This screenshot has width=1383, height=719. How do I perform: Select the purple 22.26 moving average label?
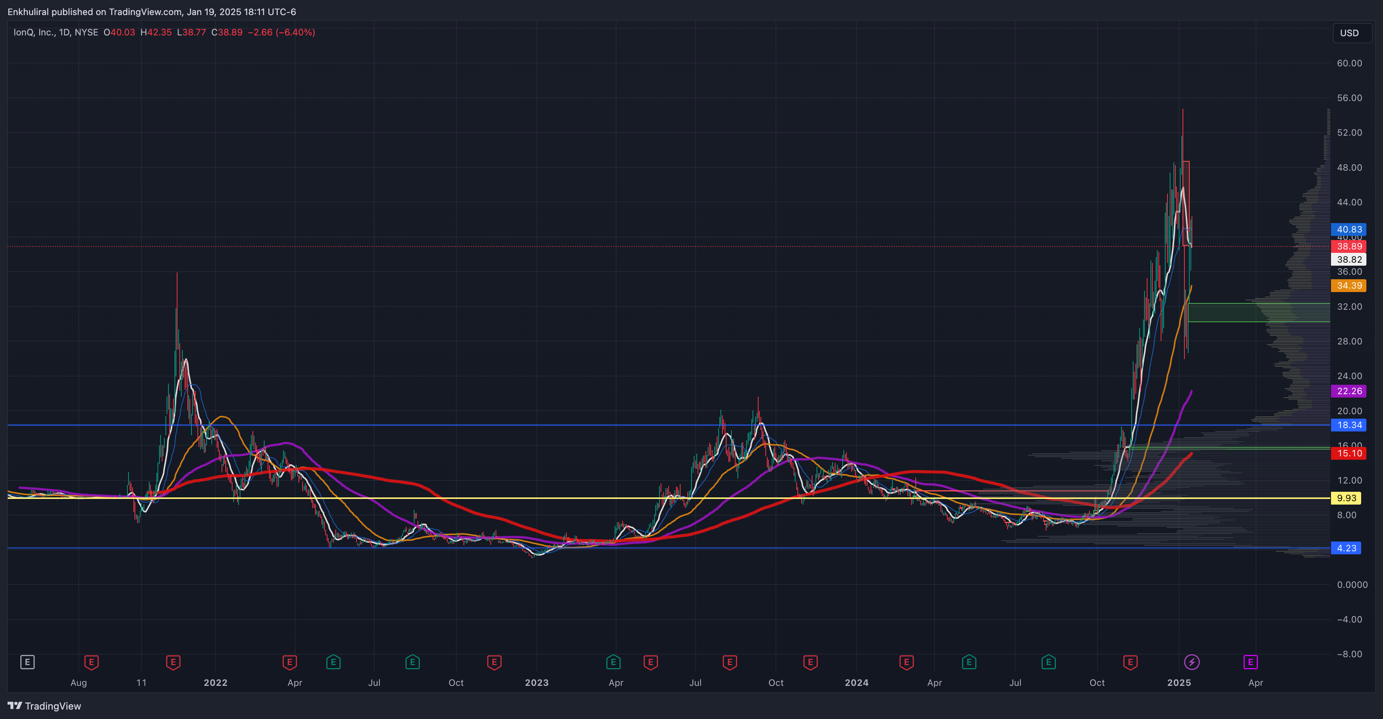pos(1349,391)
